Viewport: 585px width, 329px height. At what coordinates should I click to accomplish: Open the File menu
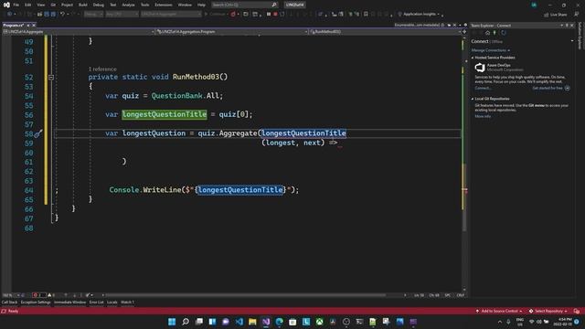(16, 5)
